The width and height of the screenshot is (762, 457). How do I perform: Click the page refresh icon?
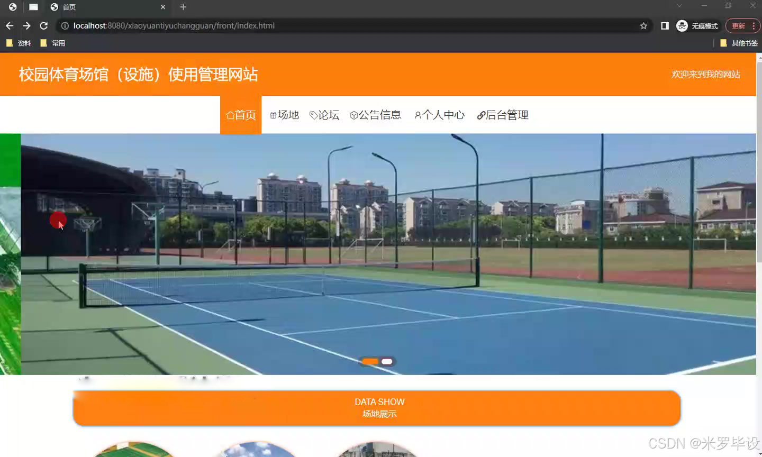click(44, 25)
